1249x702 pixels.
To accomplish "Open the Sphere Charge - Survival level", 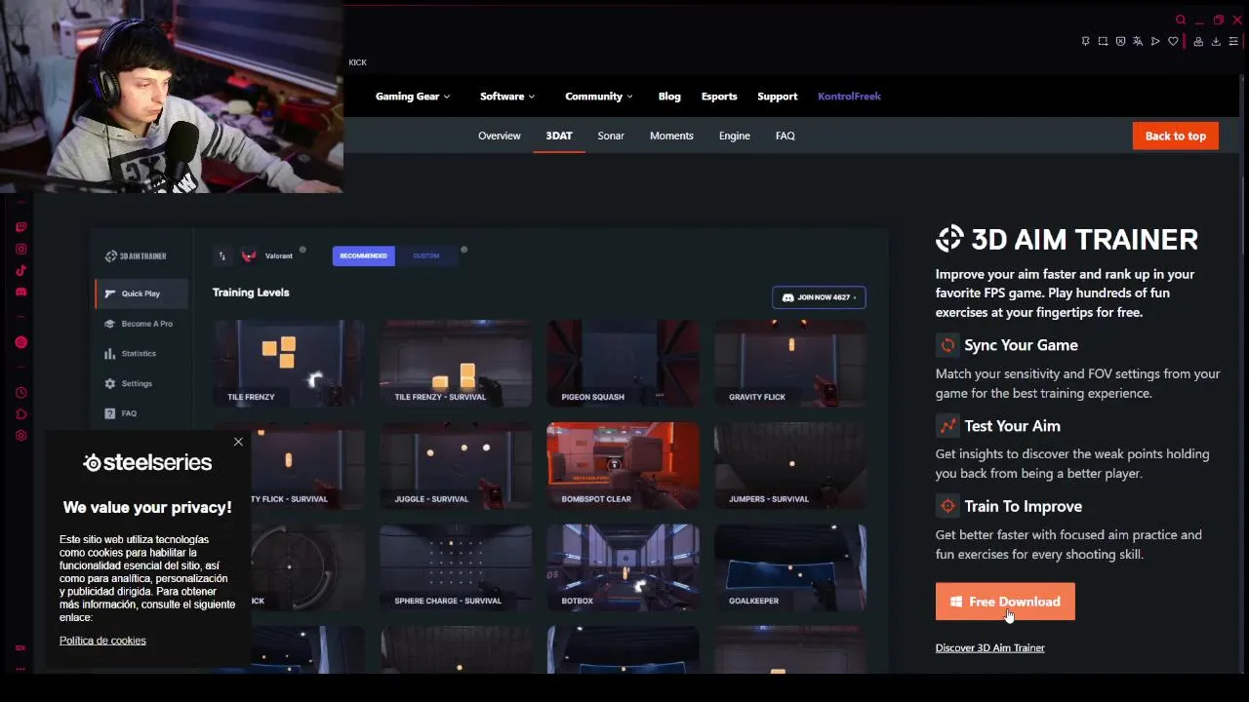I will click(456, 567).
